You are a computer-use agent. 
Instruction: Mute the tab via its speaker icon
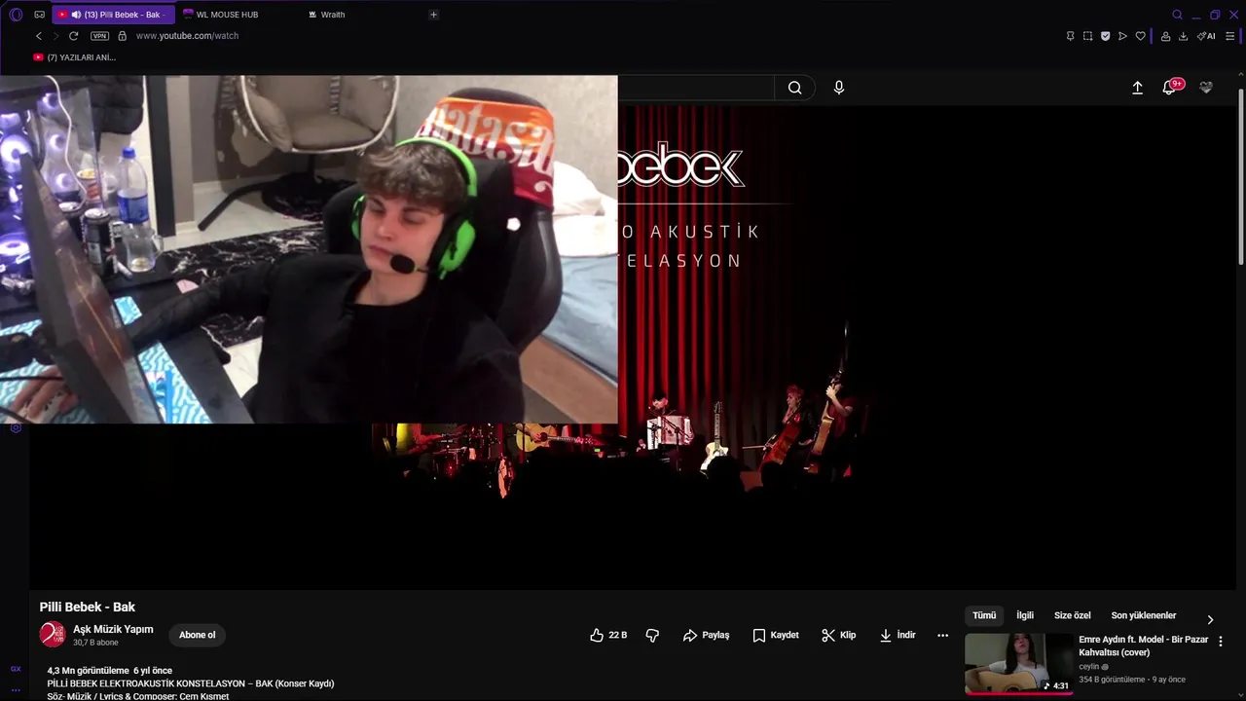pyautogui.click(x=76, y=15)
